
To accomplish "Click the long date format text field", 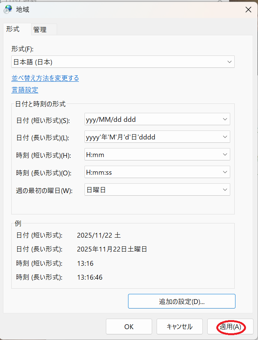I will [150, 137].
